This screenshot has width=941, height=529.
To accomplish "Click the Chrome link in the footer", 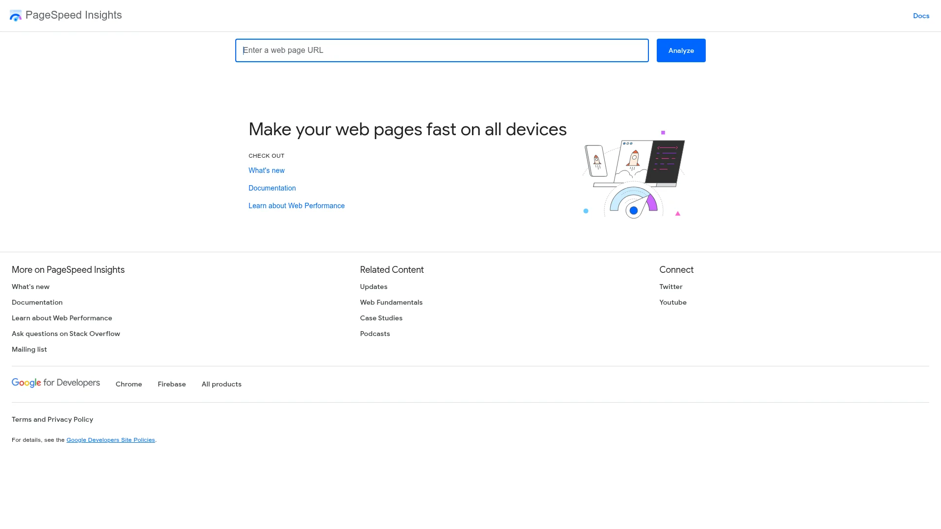I will 128,384.
